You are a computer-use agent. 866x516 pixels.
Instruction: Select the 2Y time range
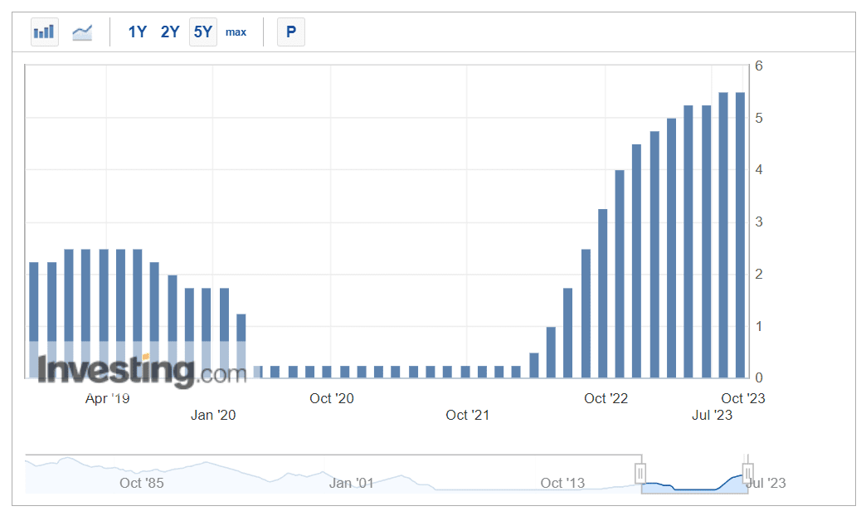[170, 32]
